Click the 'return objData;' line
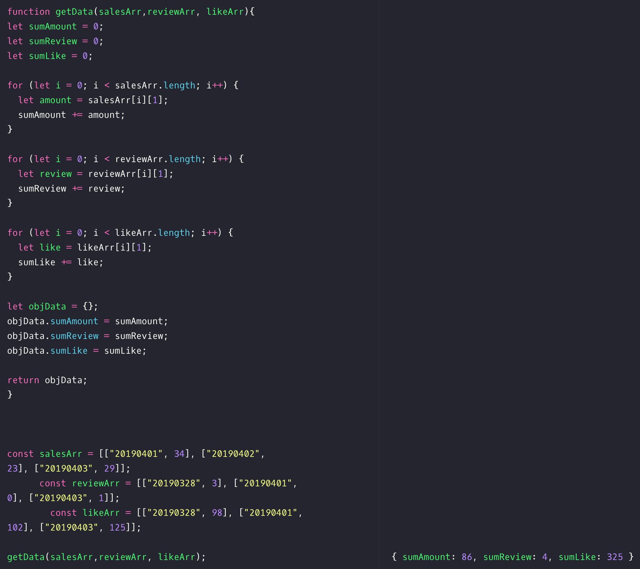 47,380
